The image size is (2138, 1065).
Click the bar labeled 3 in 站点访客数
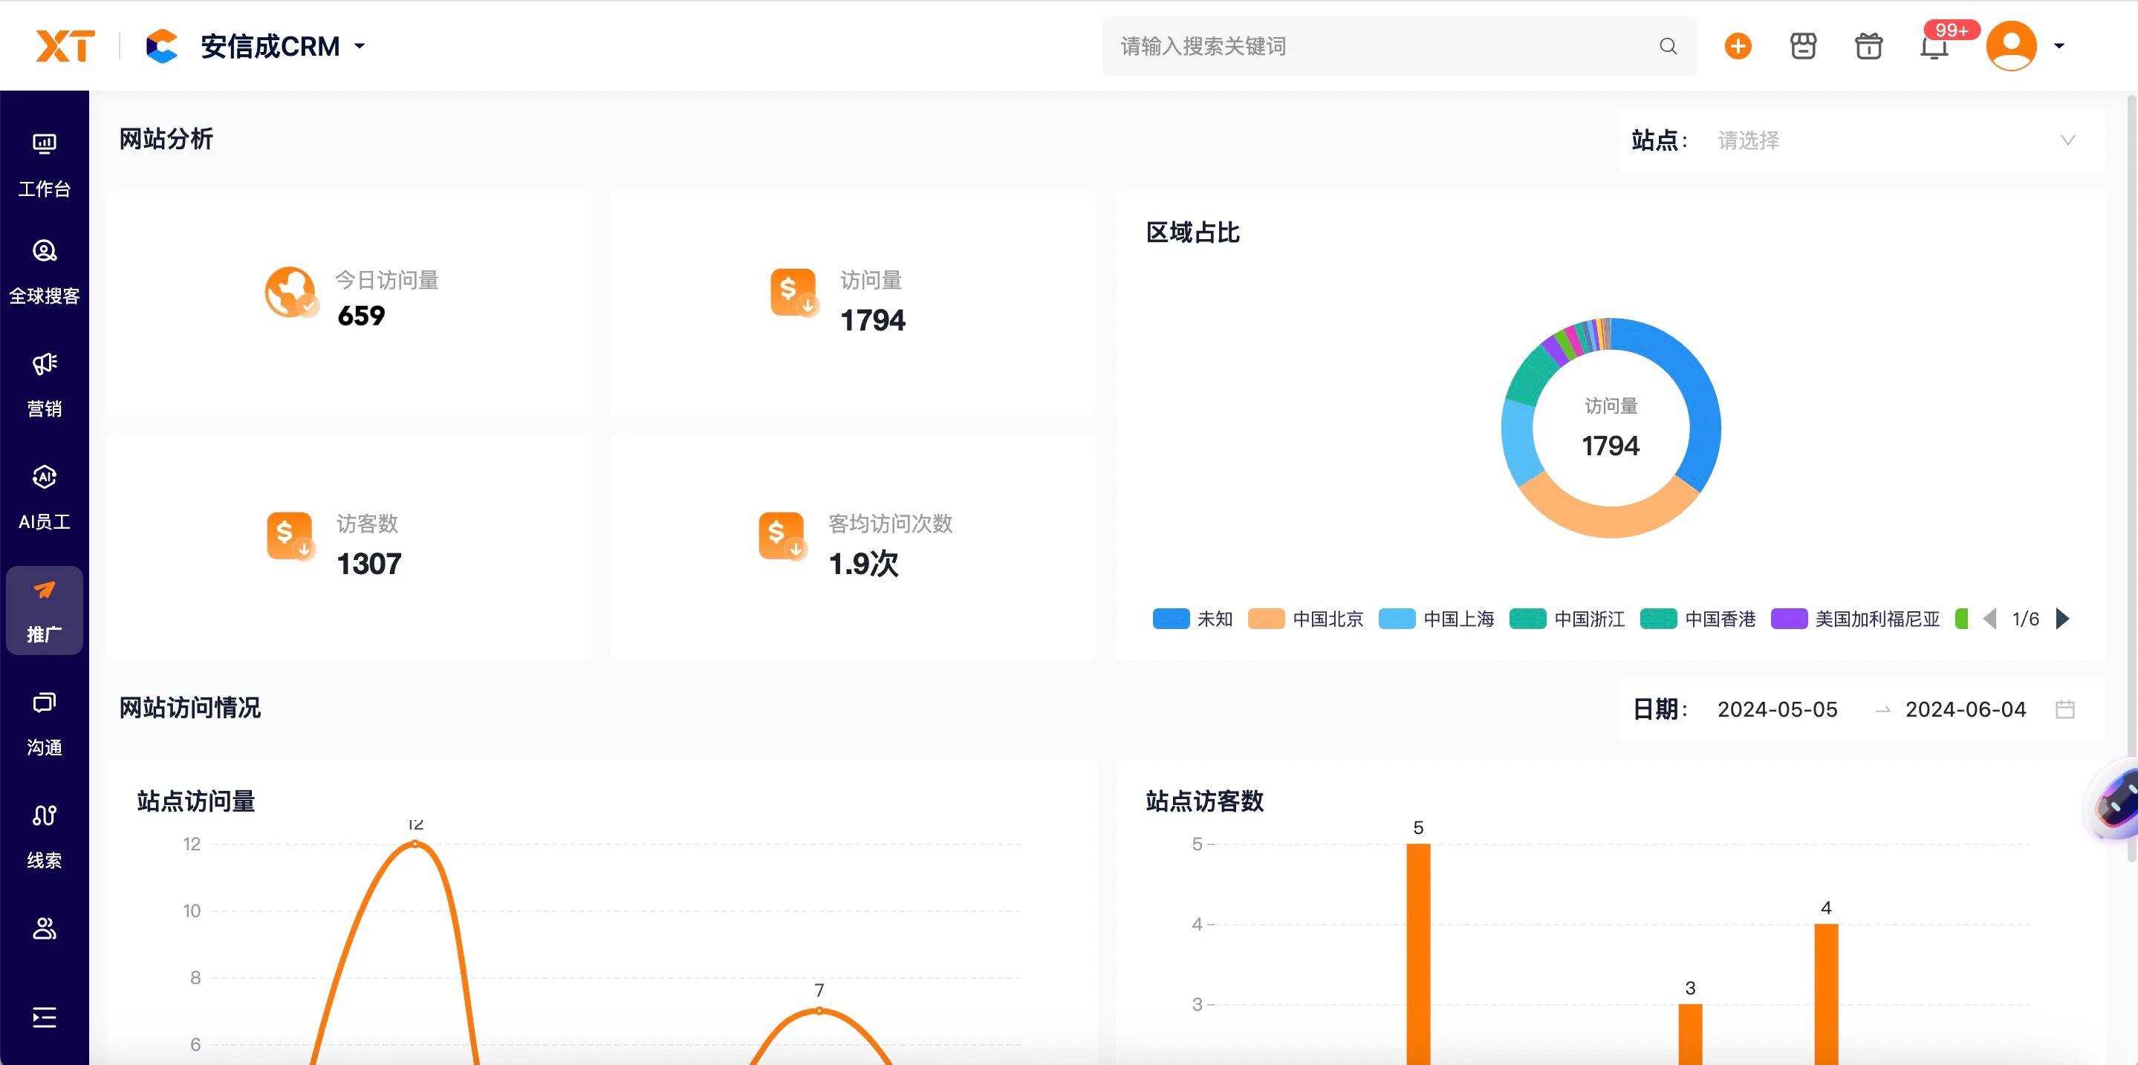[x=1691, y=1034]
